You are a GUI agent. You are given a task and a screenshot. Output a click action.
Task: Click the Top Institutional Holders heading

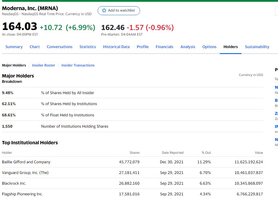pyautogui.click(x=30, y=143)
